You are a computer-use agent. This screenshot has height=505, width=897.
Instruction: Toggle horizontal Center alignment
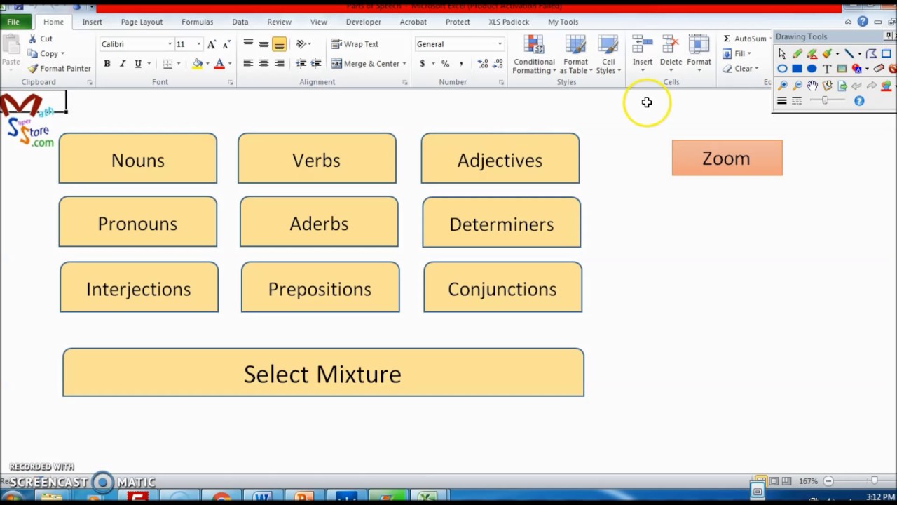tap(263, 64)
